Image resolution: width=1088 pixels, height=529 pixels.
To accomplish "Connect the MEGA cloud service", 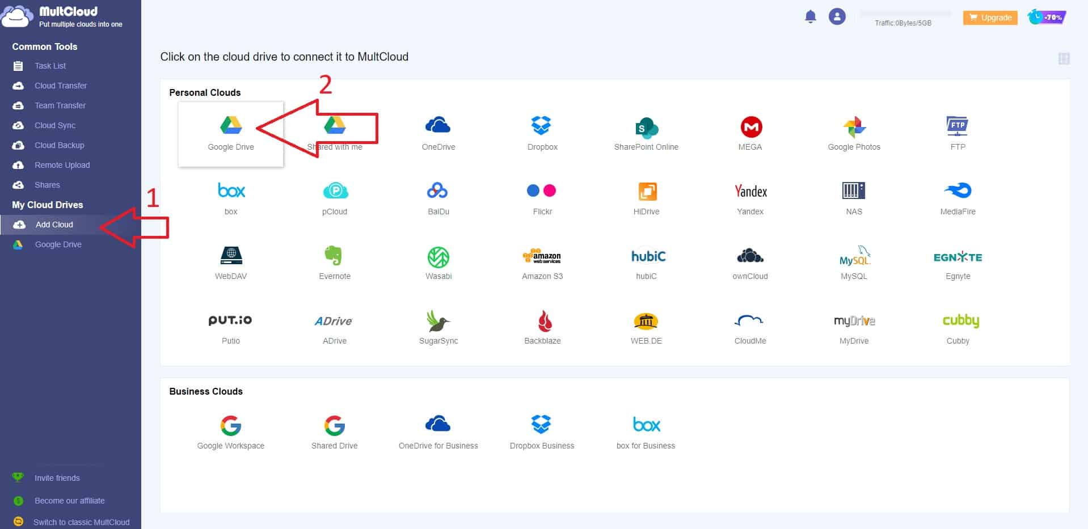I will (x=750, y=128).
